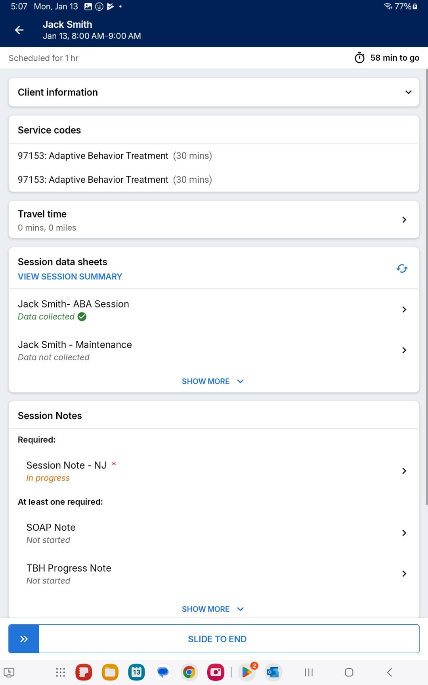
Task: Open the Jack Smith - Maintenance sheet
Action: [x=214, y=350]
